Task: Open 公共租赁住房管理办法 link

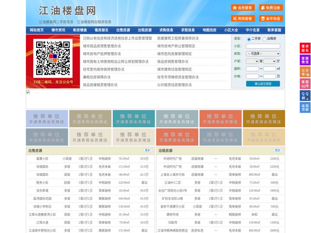Action: 175,85
